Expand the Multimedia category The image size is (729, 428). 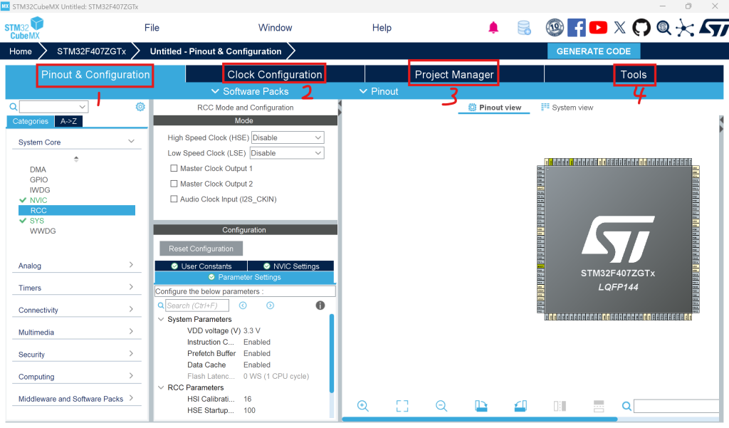tap(131, 331)
